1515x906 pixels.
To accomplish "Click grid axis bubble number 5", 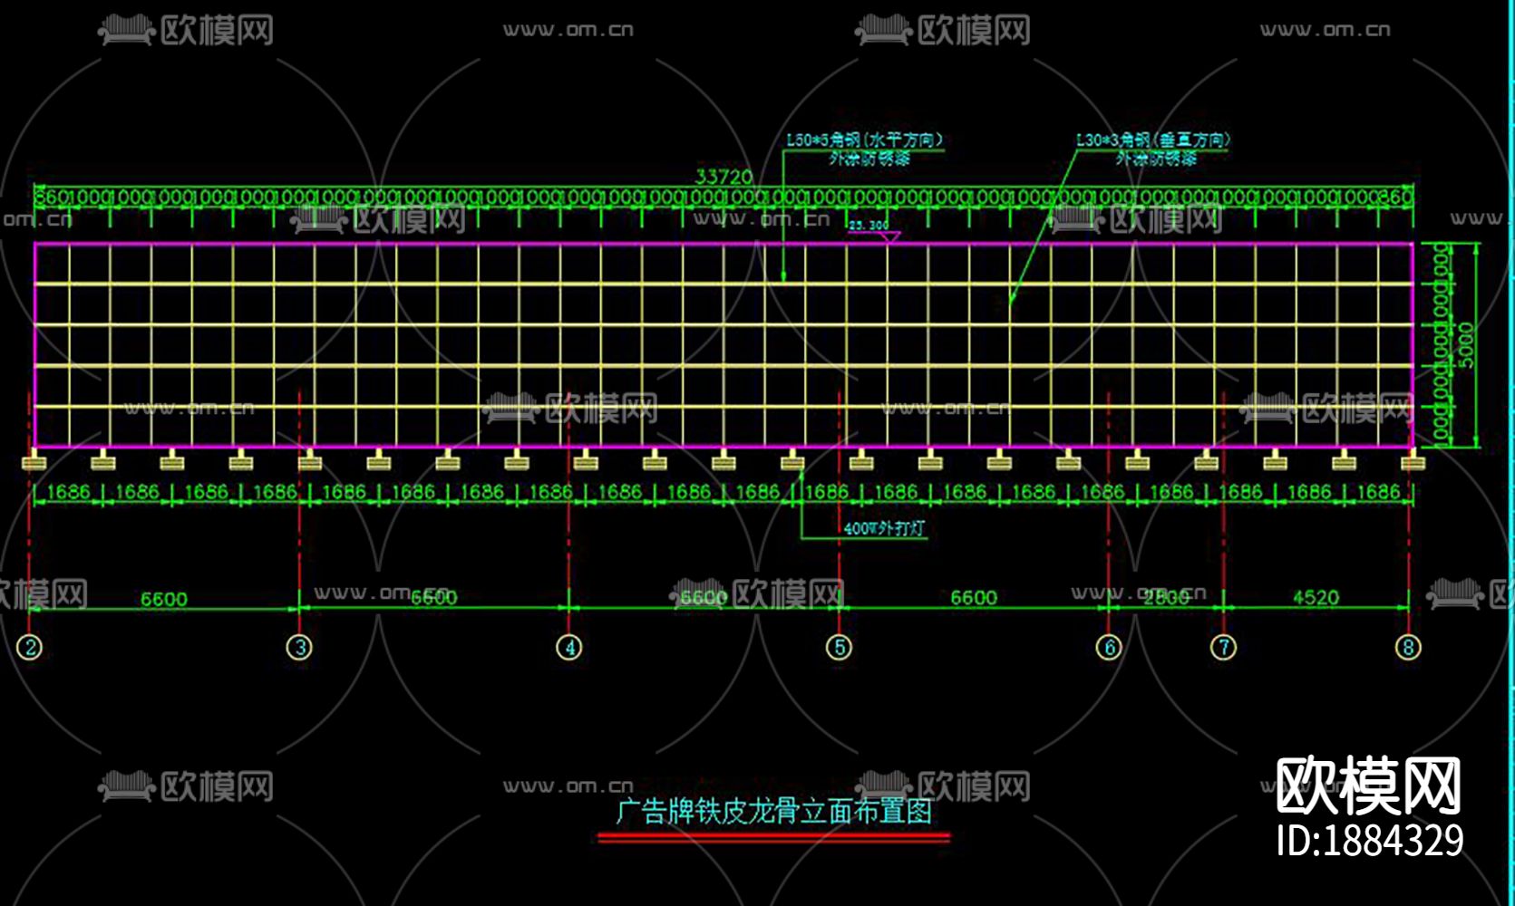I will tap(839, 647).
